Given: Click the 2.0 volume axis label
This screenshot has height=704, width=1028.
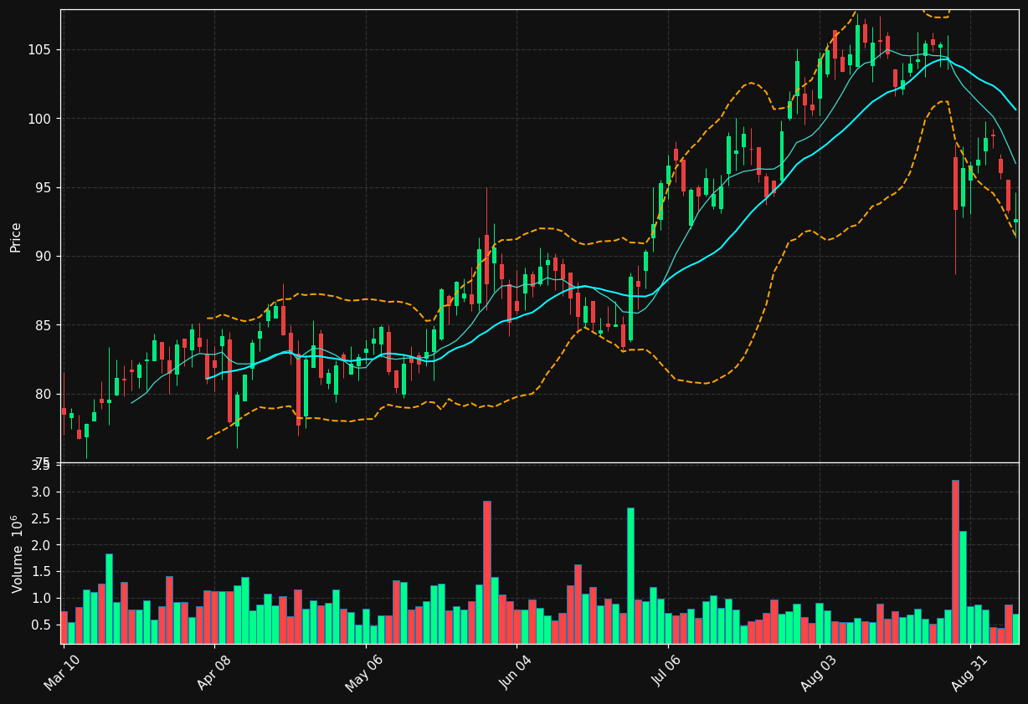Looking at the screenshot, I should 41,545.
